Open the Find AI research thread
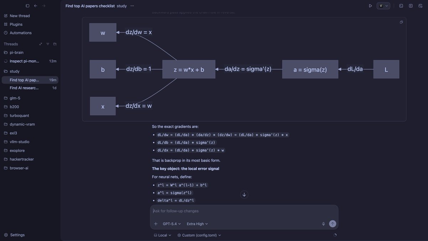Viewport: 428px width, 241px height. 30,88
